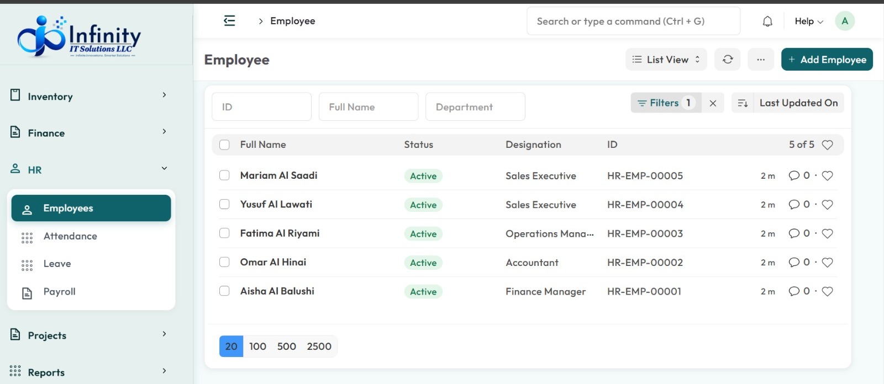Click the Designation column header
The width and height of the screenshot is (884, 384).
[x=533, y=145]
